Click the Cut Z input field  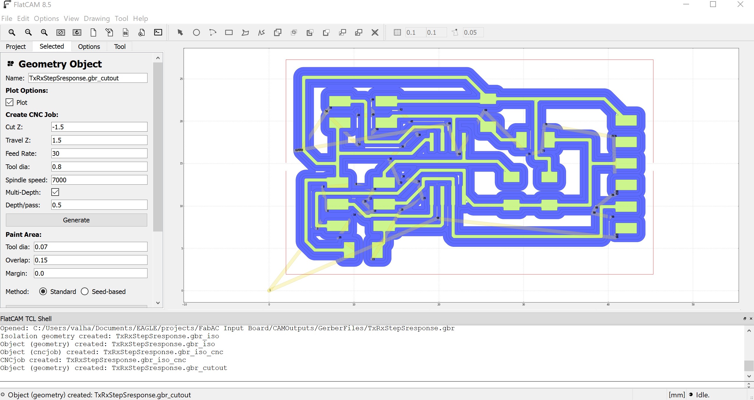[99, 127]
